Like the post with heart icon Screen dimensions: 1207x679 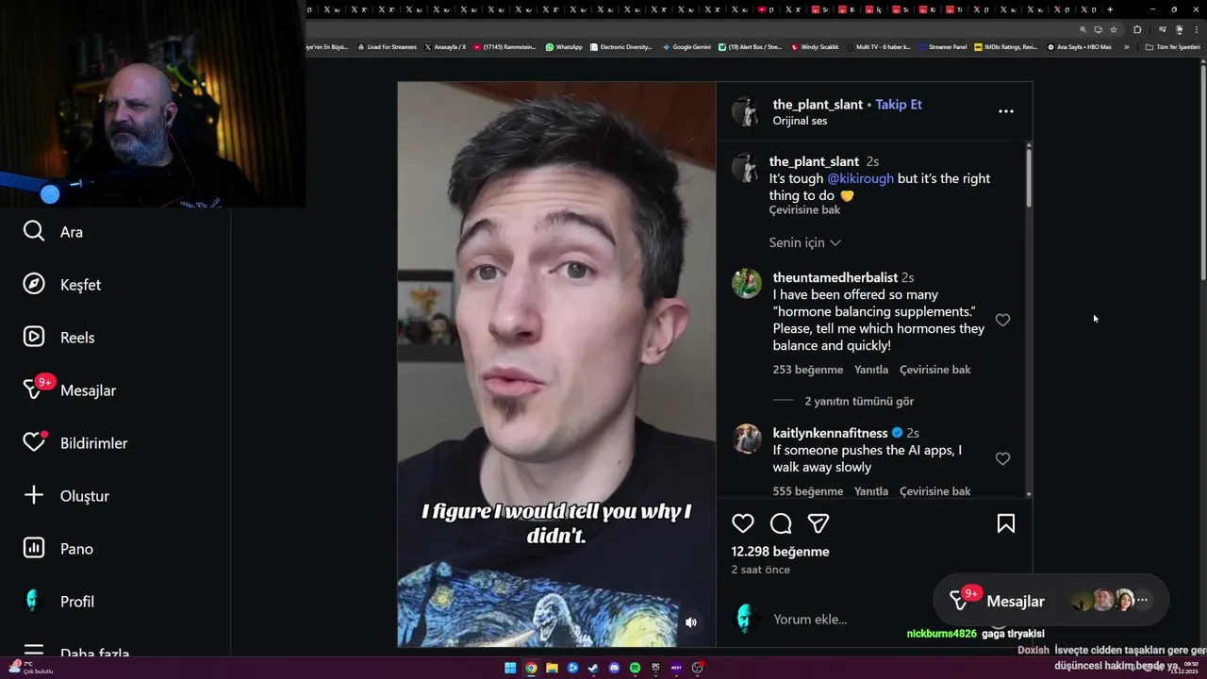[743, 523]
